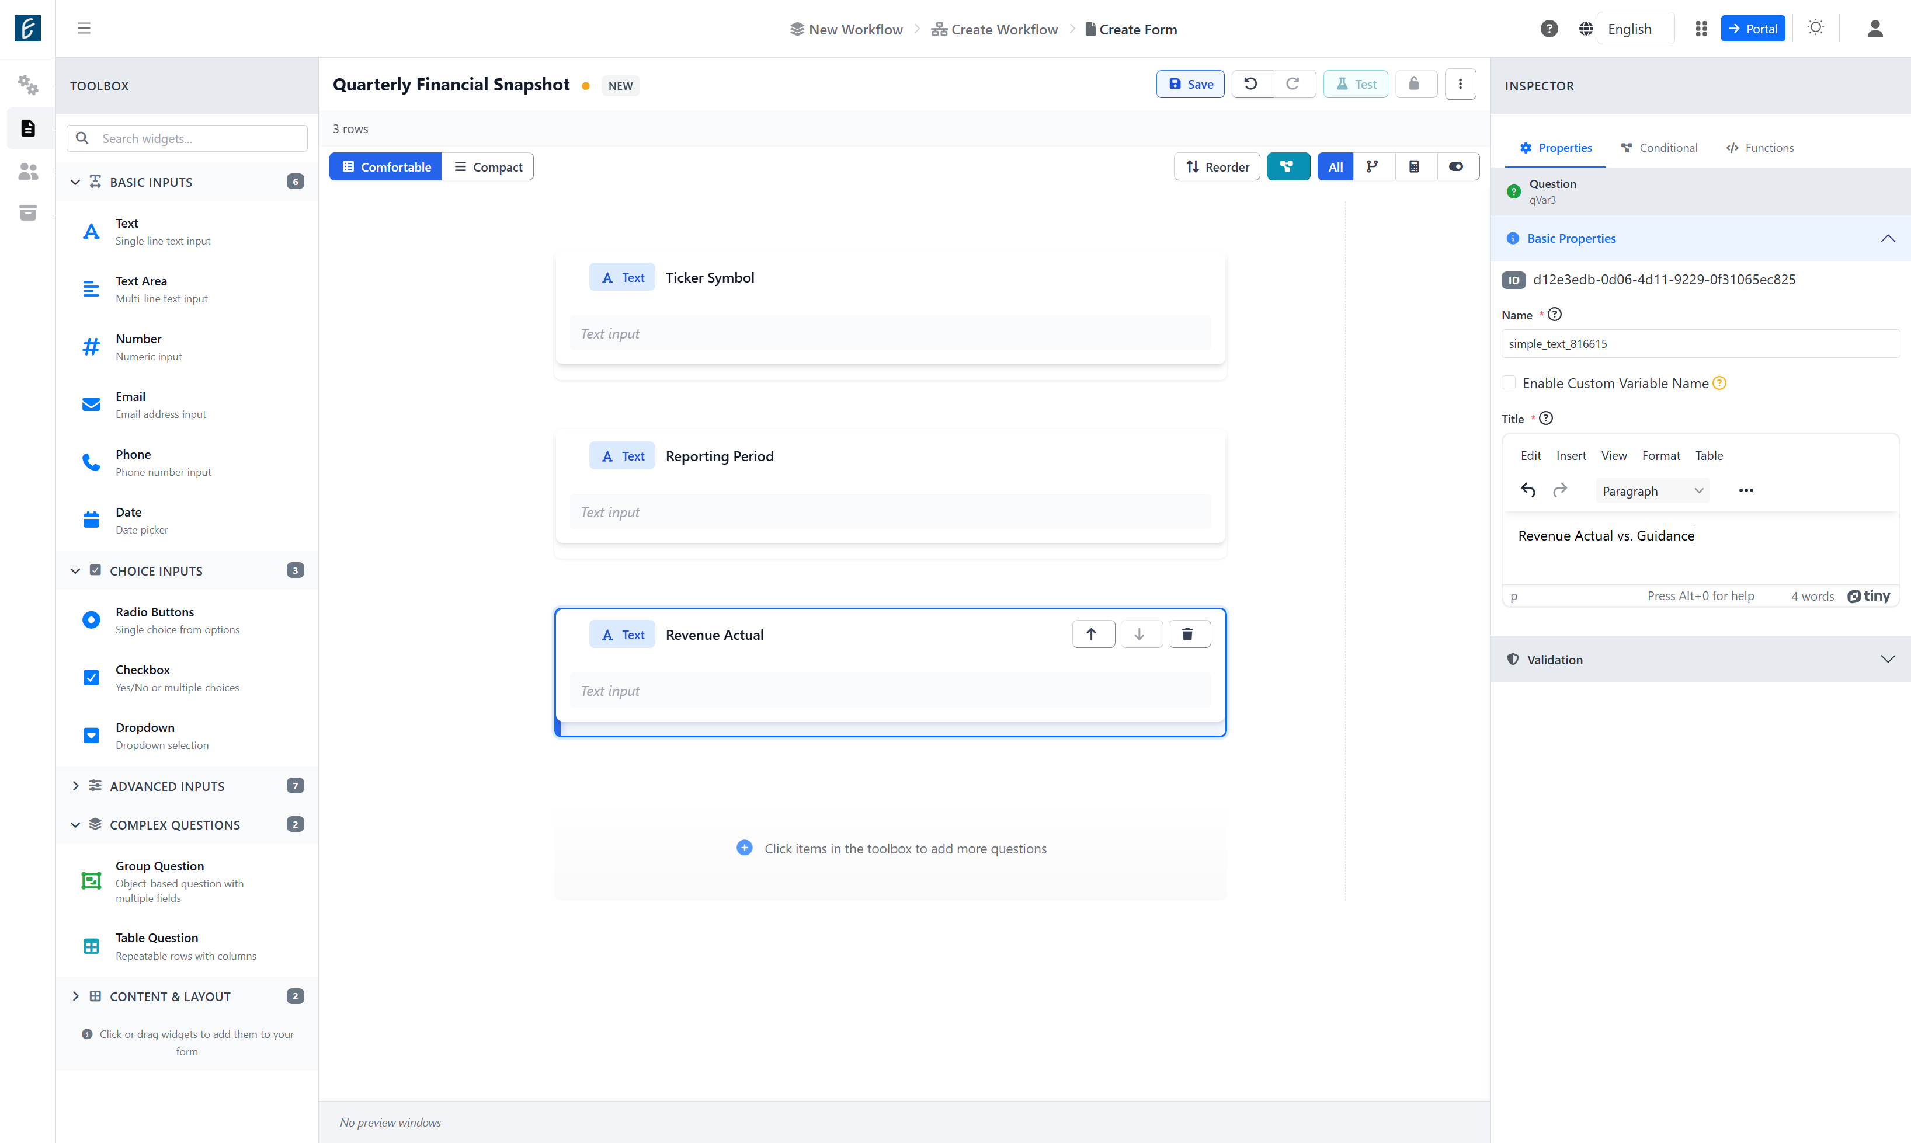This screenshot has width=1911, height=1143.
Task: Move Revenue Actual question up
Action: (1093, 634)
